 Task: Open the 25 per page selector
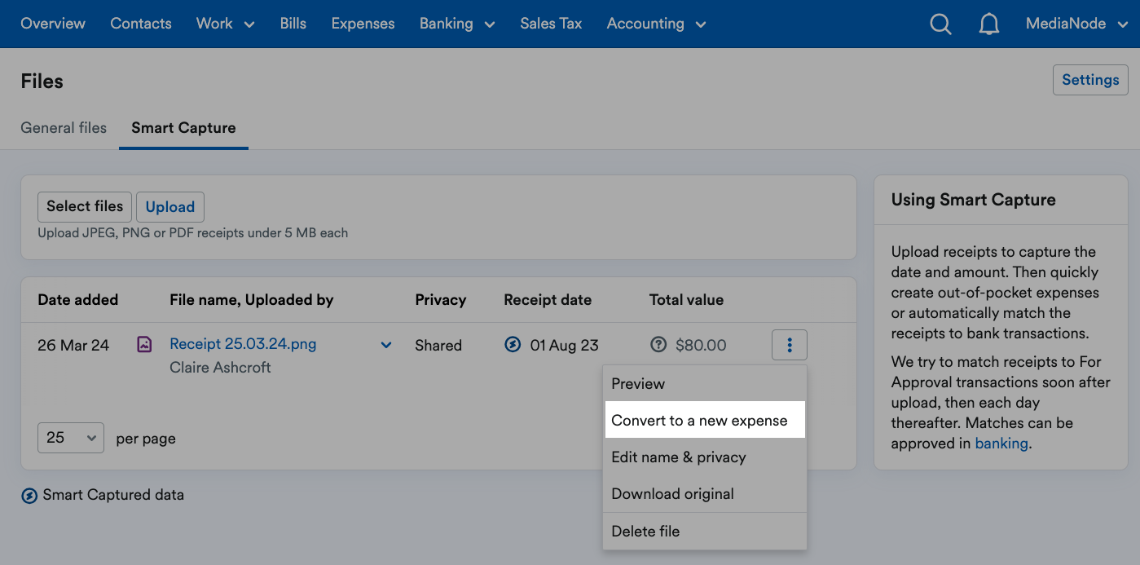[x=70, y=438]
